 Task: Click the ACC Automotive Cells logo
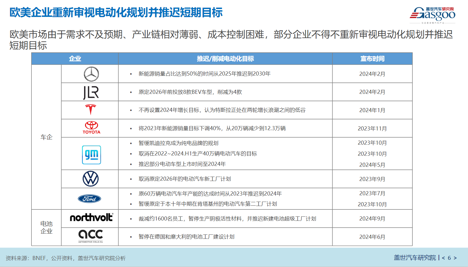91,235
